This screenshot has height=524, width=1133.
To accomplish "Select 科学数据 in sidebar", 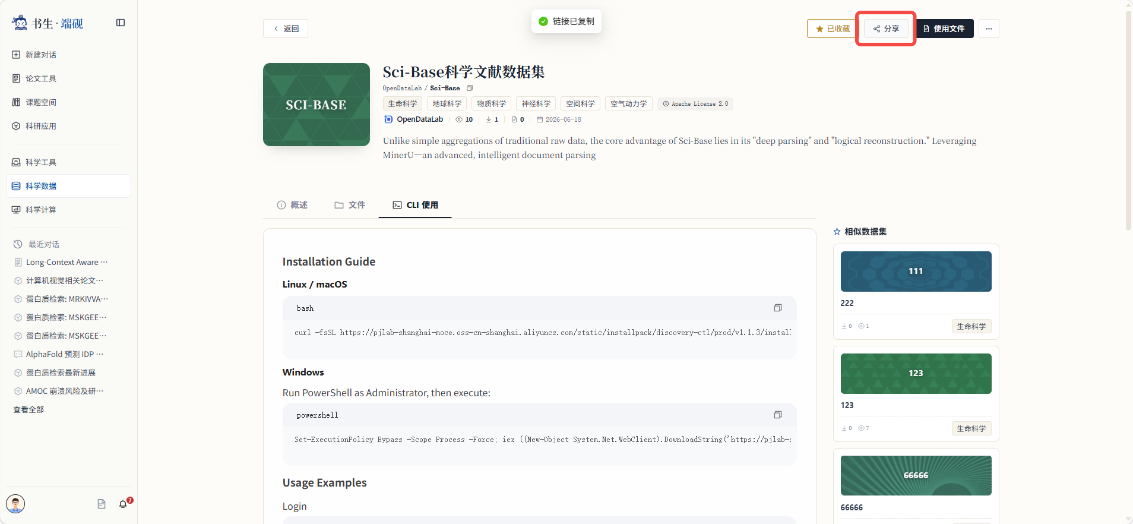I will tap(68, 186).
